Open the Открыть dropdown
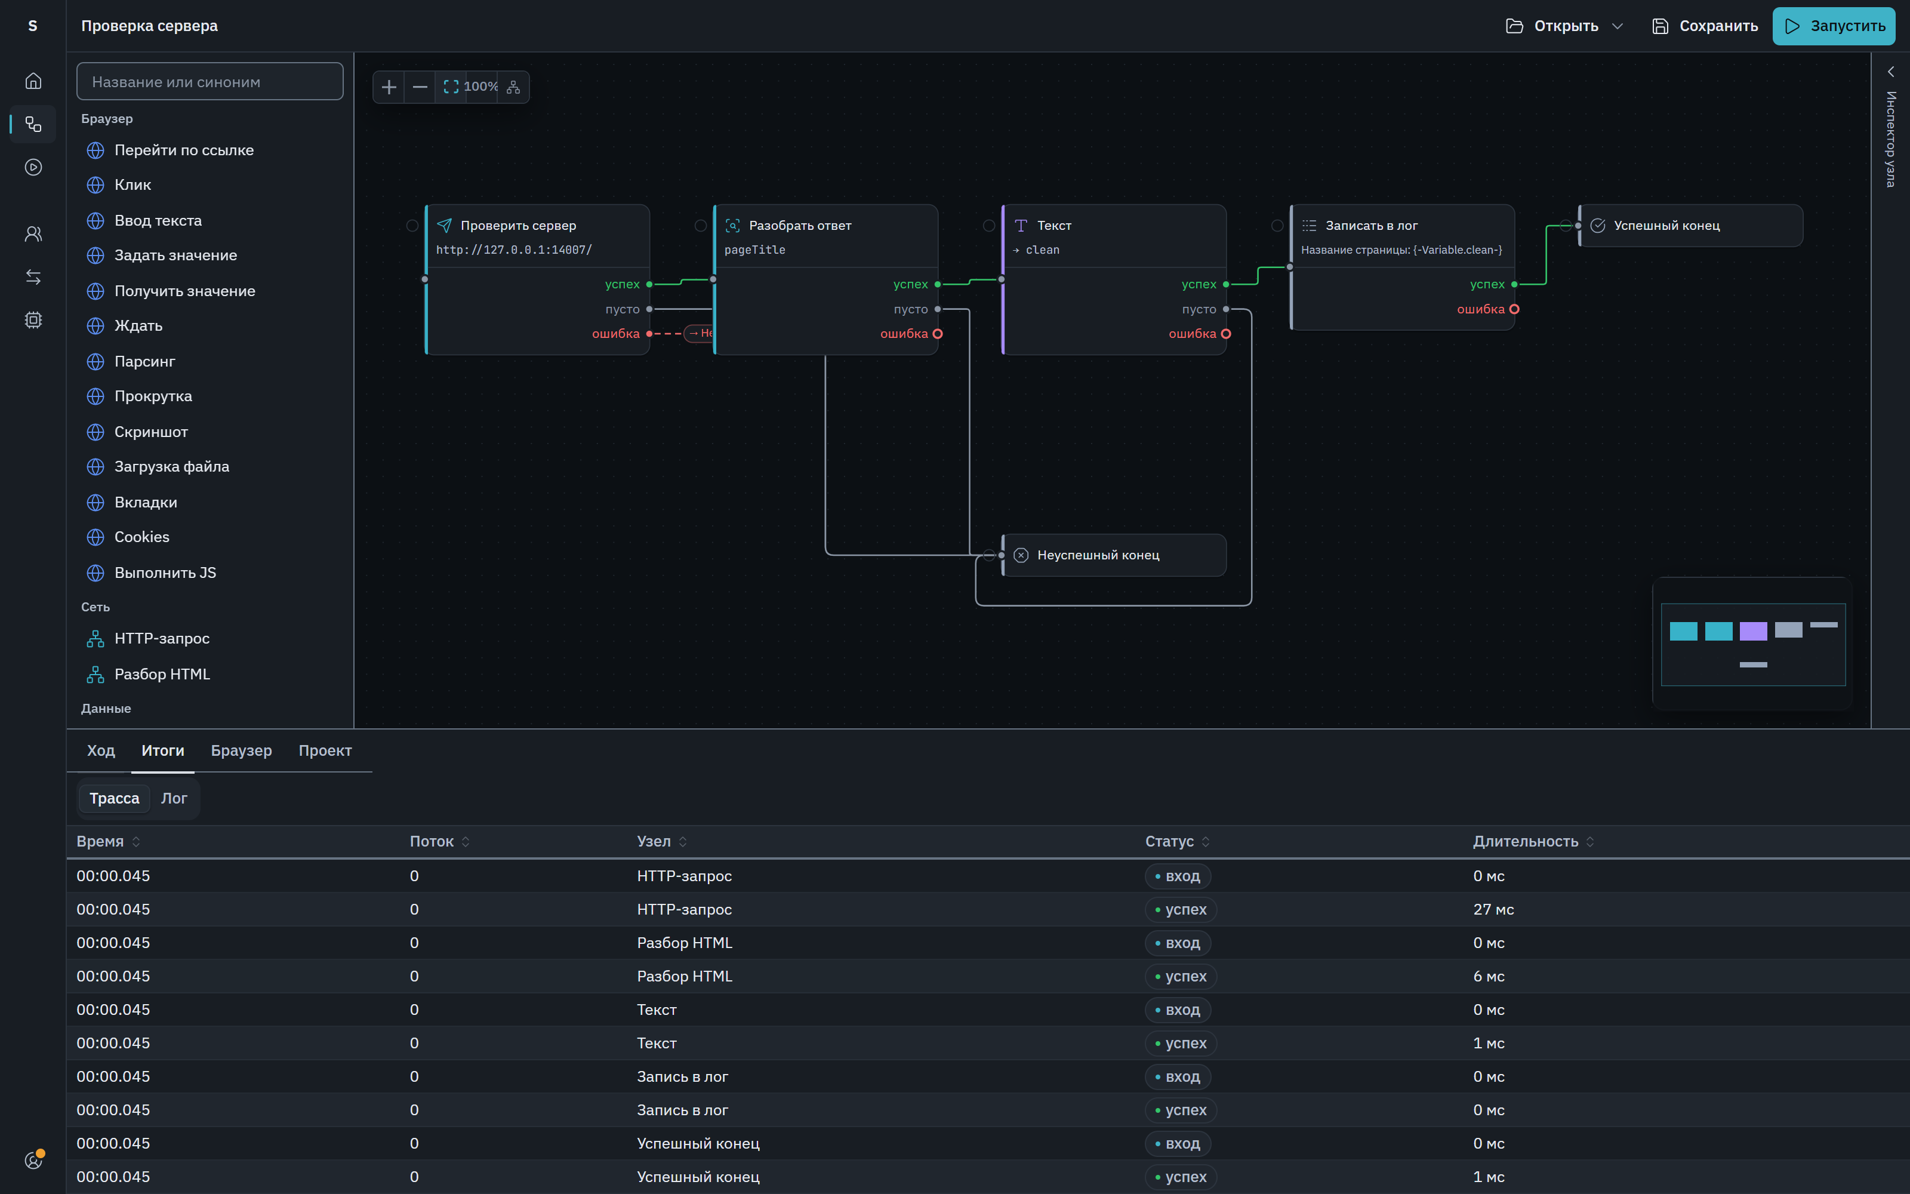Image resolution: width=1910 pixels, height=1194 pixels. click(1564, 26)
